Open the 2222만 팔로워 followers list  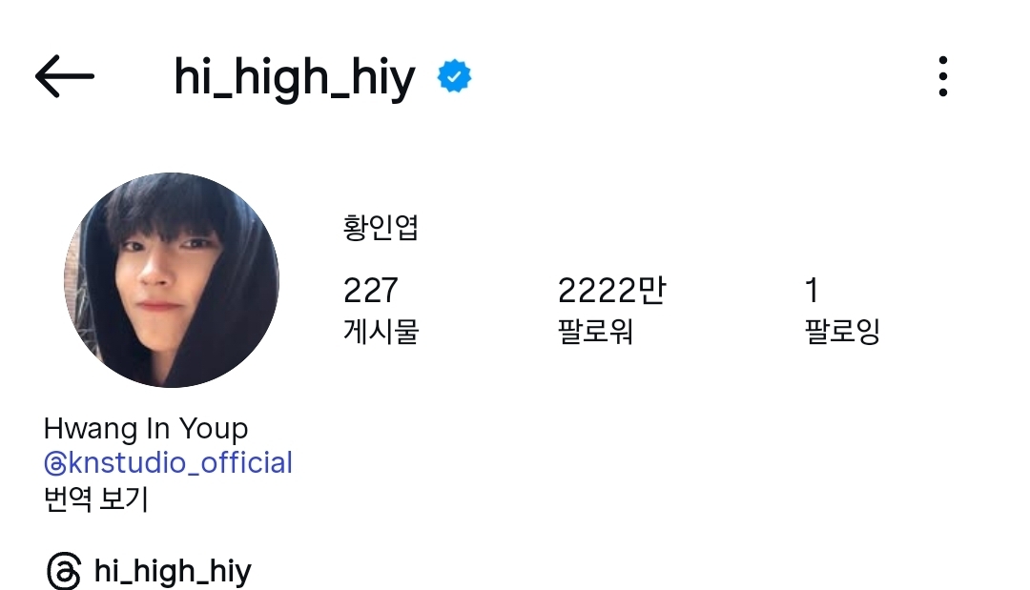coord(611,310)
